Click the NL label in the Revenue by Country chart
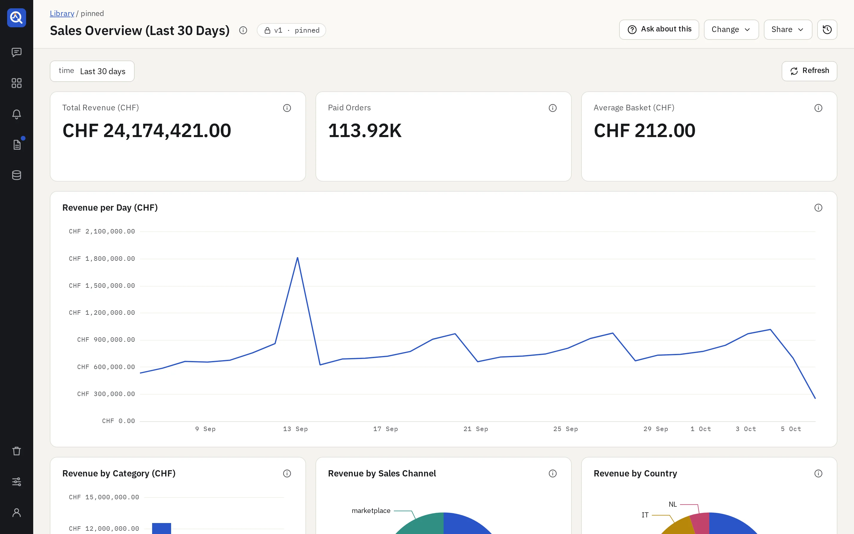The width and height of the screenshot is (854, 534). [673, 504]
